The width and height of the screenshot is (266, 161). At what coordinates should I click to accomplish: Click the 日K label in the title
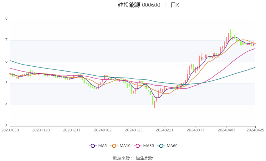(x=175, y=5)
